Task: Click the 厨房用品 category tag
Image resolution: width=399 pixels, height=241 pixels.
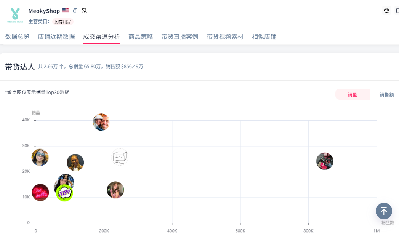Action: tap(63, 22)
